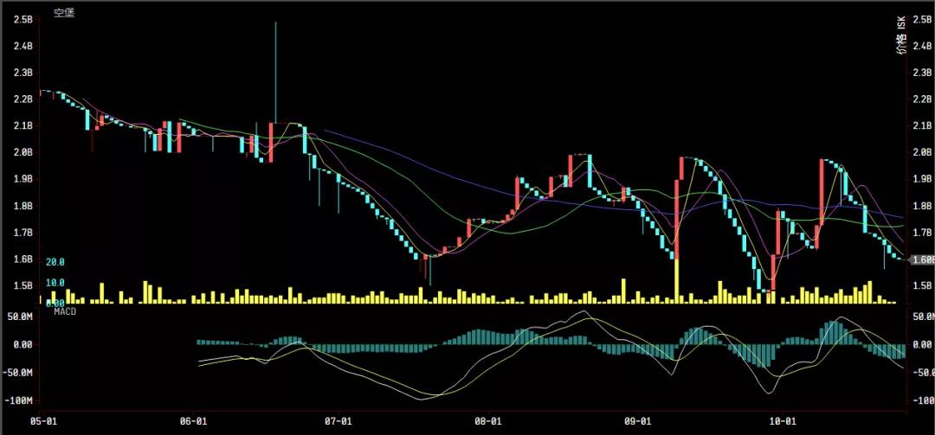Select the current price tag 1.60B
935x435 pixels.
point(922,259)
